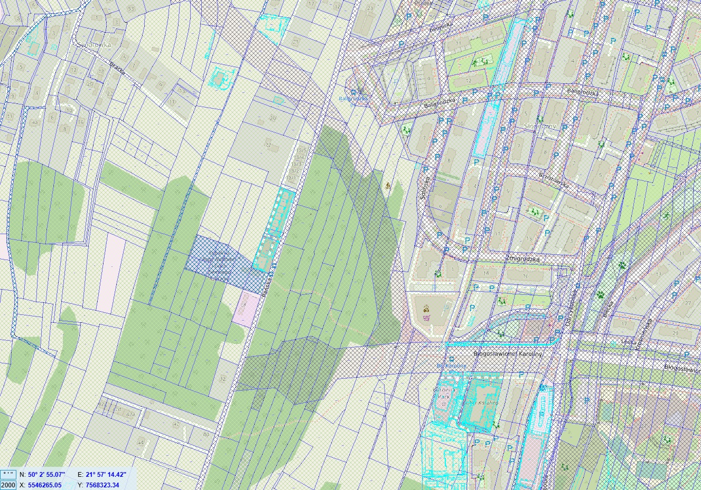Click the X coordinate value 5546265.05
This screenshot has height=490, width=701.
(x=45, y=485)
